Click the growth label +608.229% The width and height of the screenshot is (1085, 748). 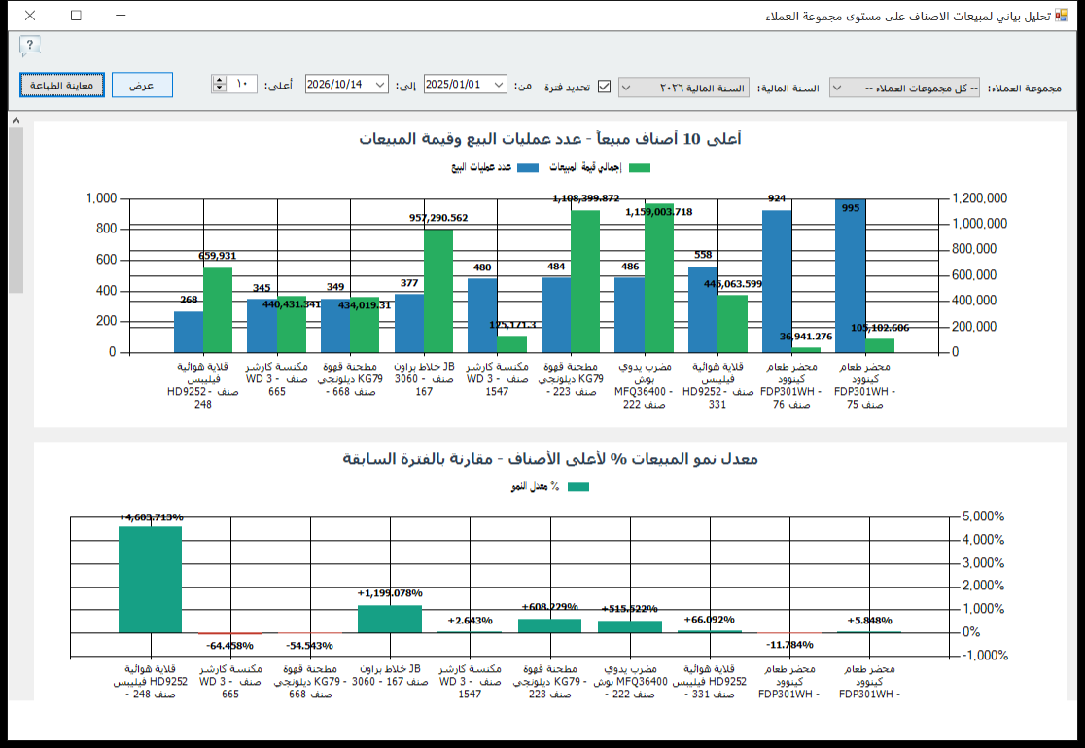[x=550, y=607]
